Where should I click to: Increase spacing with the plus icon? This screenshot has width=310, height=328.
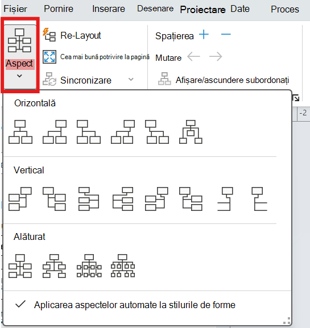click(204, 35)
